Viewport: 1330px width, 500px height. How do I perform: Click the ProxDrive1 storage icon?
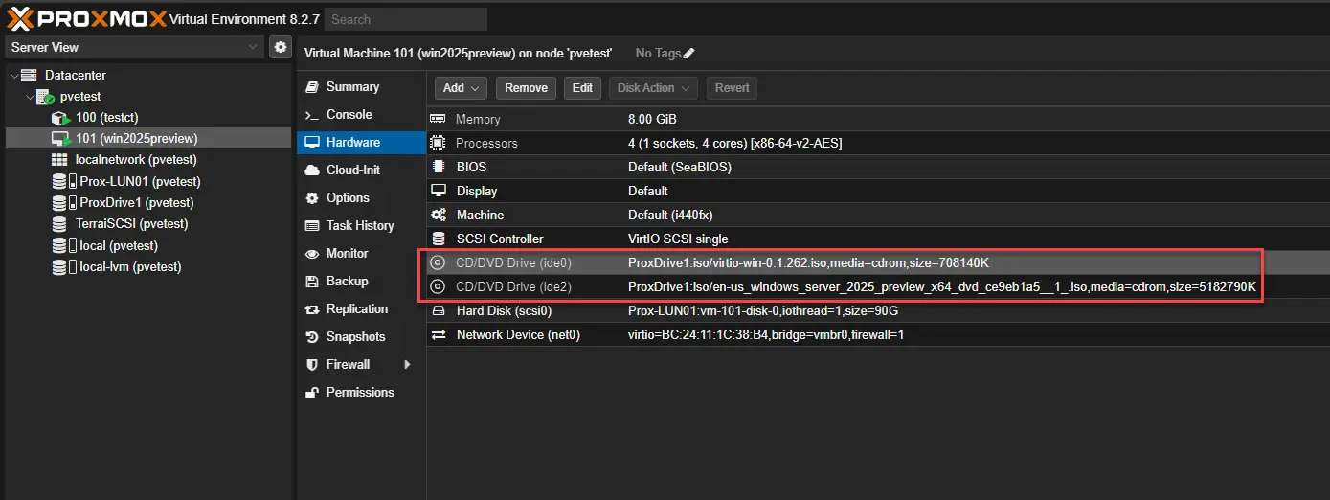click(x=60, y=202)
